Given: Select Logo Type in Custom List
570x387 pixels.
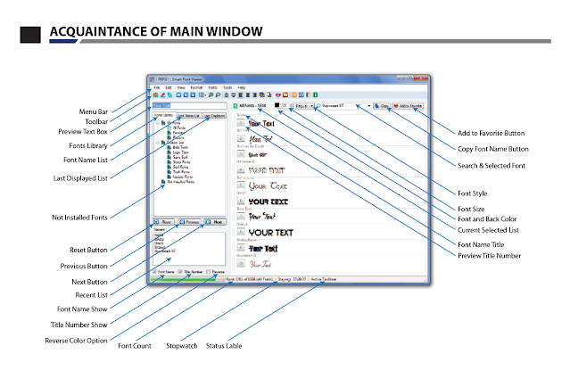Looking at the screenshot, I should [x=180, y=152].
